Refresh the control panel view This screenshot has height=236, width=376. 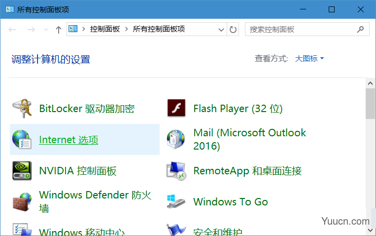coord(233,29)
